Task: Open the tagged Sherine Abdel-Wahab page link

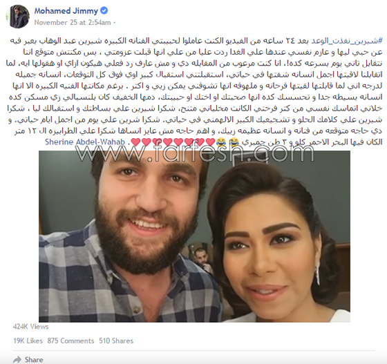Action: 85,142
